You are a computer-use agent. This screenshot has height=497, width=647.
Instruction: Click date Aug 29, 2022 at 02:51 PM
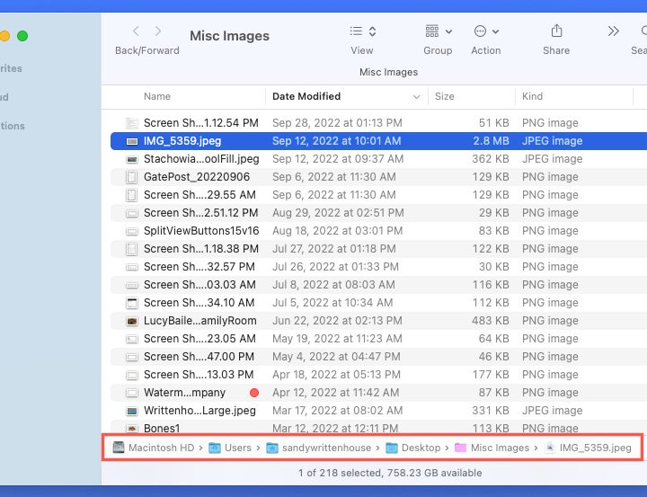(338, 213)
